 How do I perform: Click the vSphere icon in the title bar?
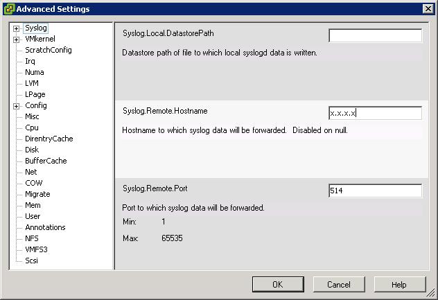pyautogui.click(x=10, y=9)
